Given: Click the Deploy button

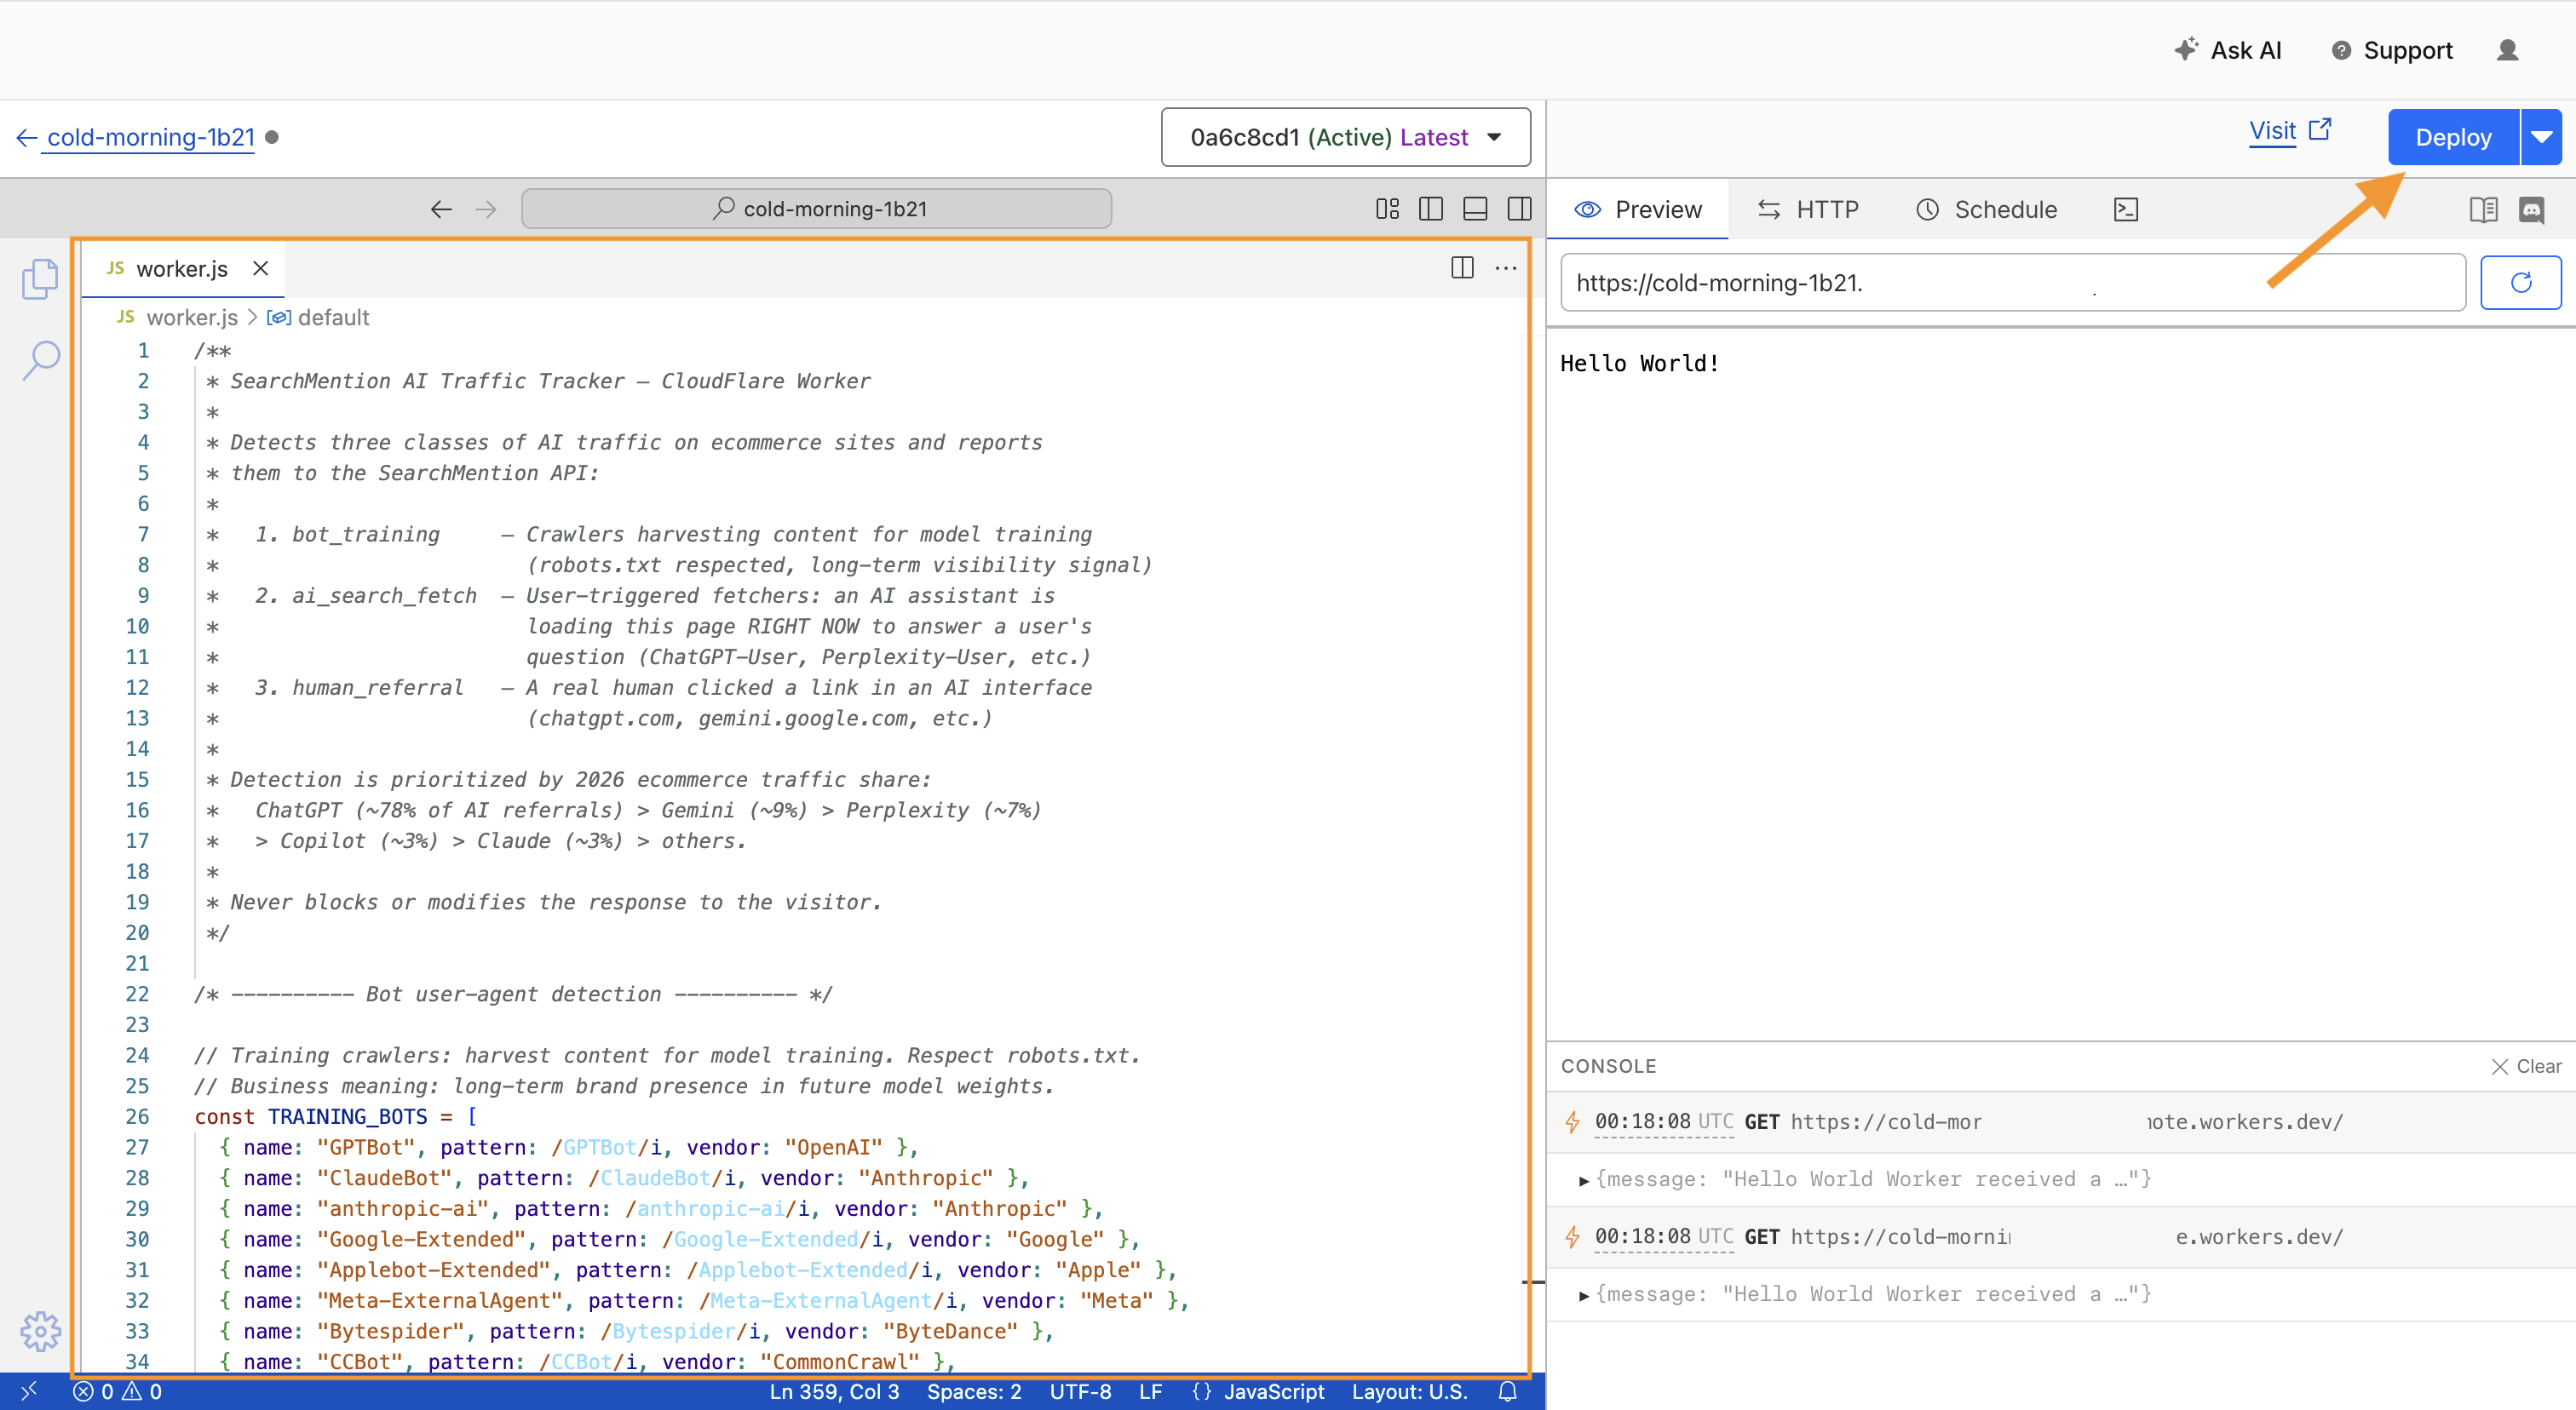Looking at the screenshot, I should (x=2453, y=137).
